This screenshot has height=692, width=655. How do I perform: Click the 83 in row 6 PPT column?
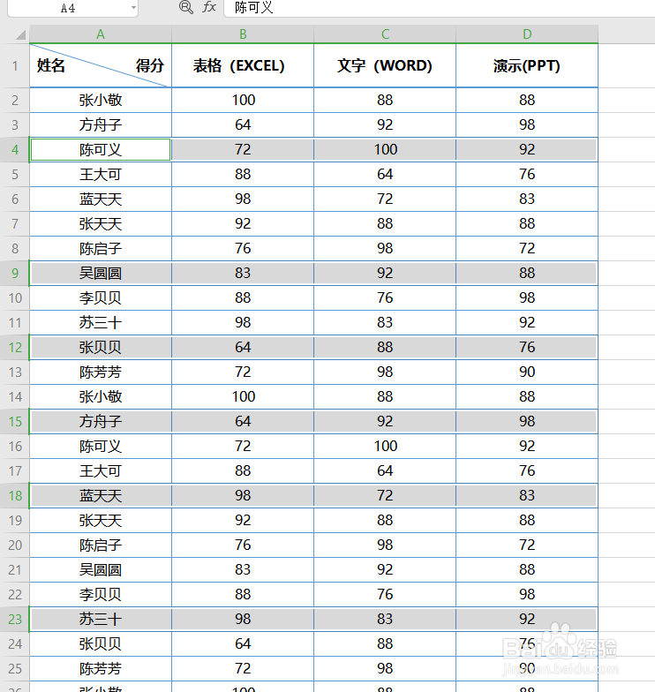click(527, 199)
